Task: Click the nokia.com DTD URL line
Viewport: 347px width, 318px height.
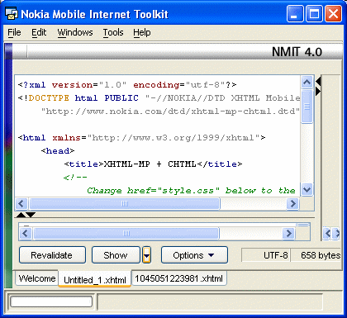Action: (x=170, y=111)
